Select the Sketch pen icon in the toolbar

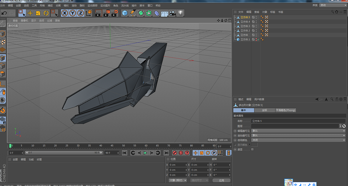point(133,13)
